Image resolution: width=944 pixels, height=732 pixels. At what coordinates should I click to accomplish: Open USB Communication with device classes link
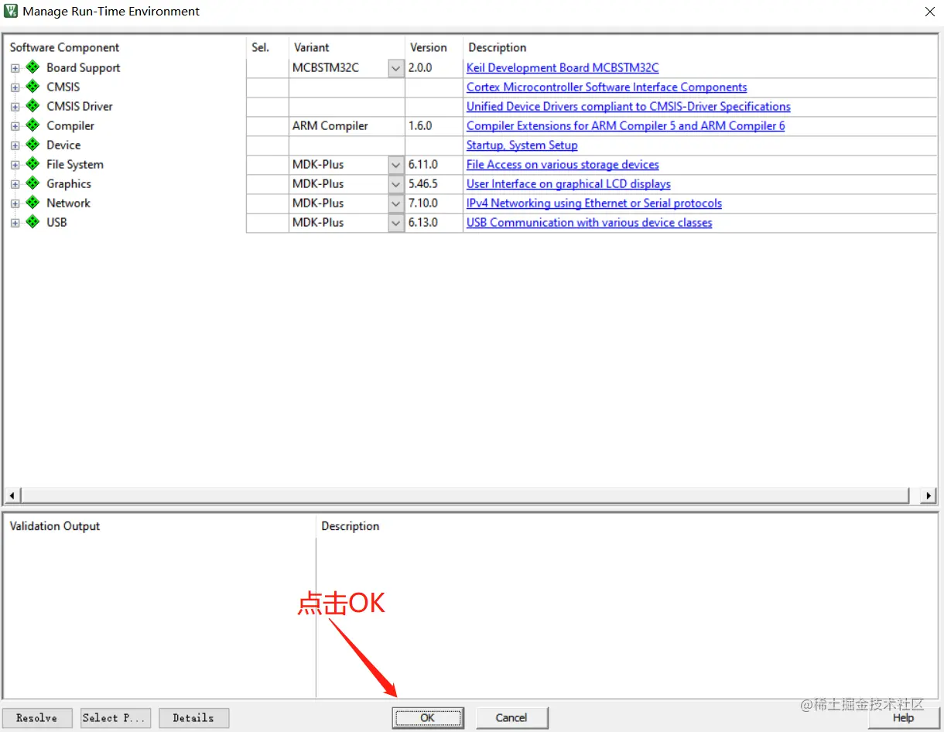coord(590,223)
